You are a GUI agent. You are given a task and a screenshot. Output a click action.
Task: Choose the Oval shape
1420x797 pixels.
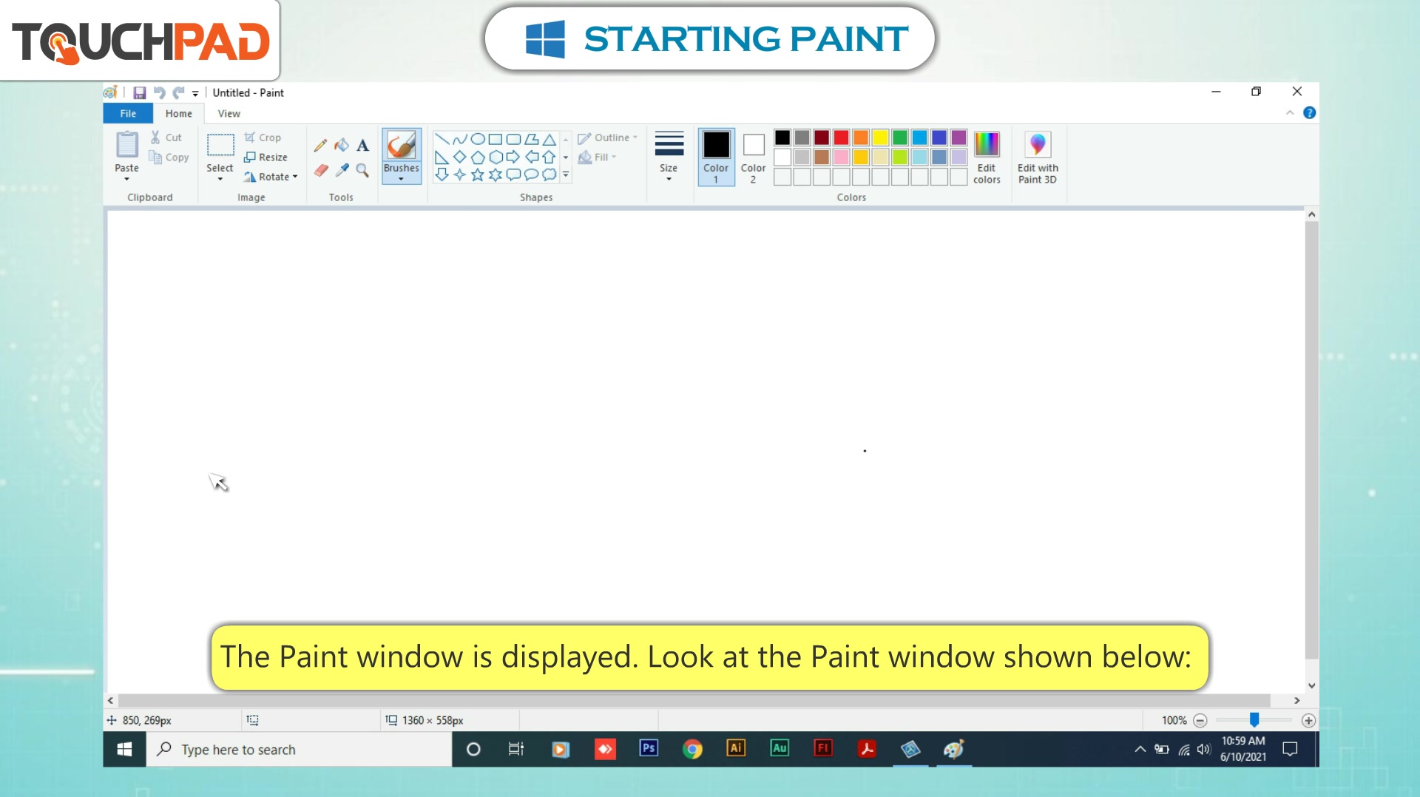tap(478, 138)
